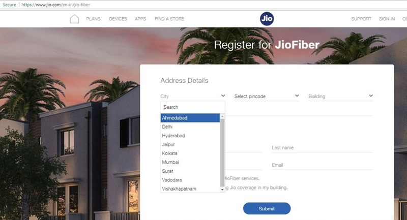Image resolution: width=407 pixels, height=220 pixels.
Task: Click the list scrollbar up arrow
Action: point(222,117)
